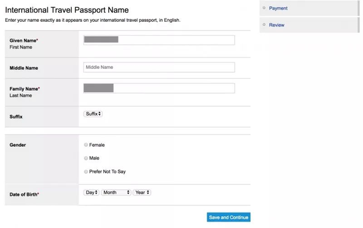This screenshot has height=228, width=363.
Task: Expand the Year dropdown
Action: [142, 192]
